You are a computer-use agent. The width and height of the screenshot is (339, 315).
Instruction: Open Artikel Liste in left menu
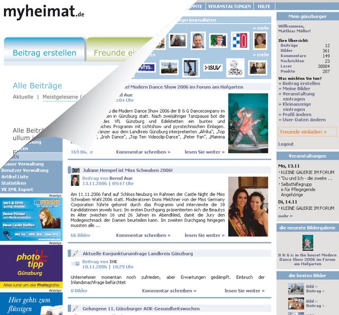(x=15, y=177)
